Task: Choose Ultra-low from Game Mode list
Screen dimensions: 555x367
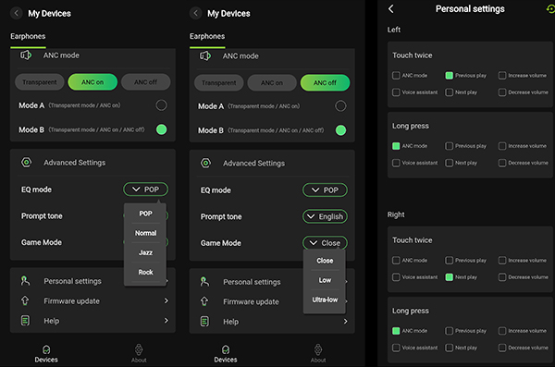Action: coord(325,300)
